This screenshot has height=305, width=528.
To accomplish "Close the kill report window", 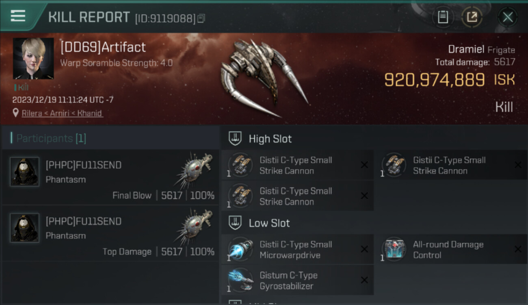I will point(507,17).
